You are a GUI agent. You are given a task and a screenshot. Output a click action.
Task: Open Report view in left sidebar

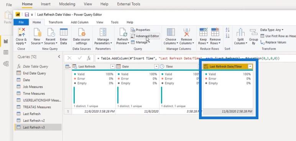[x=6, y=41]
